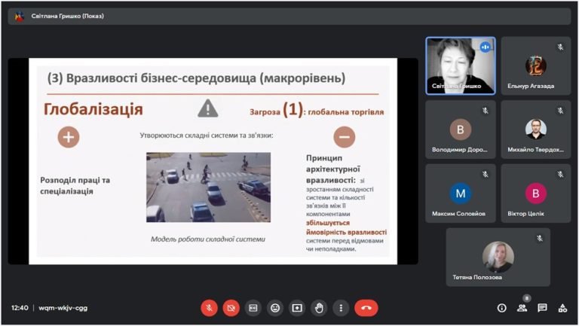579x326 pixels.
Task: Click the text Розподіл праці та спеціалізація
Action: [75, 185]
